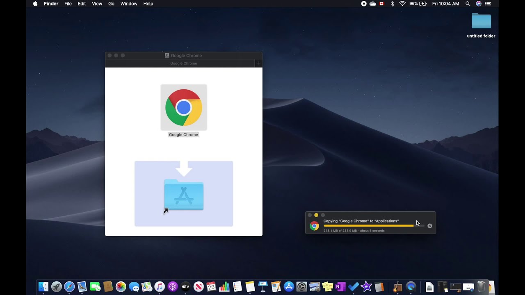Screen dimensions: 525x295
Task: Click the Fri 10:04 AM clock
Action: pyautogui.click(x=445, y=4)
